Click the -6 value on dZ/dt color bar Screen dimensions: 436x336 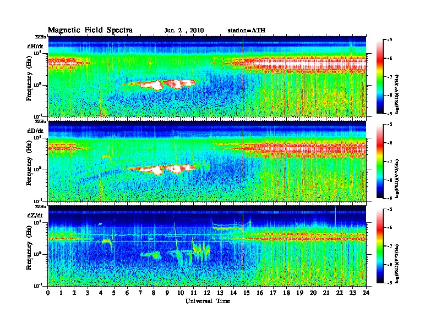click(x=390, y=227)
